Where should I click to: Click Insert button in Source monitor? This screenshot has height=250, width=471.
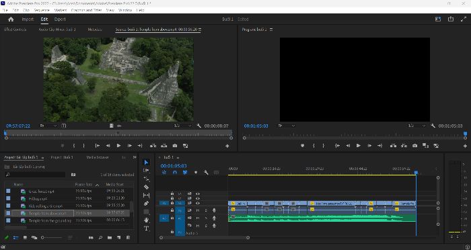click(153, 146)
